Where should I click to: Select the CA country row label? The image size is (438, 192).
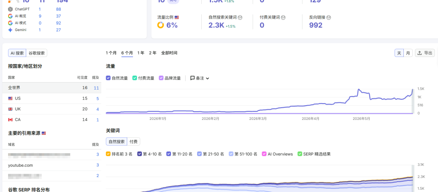tap(18, 120)
